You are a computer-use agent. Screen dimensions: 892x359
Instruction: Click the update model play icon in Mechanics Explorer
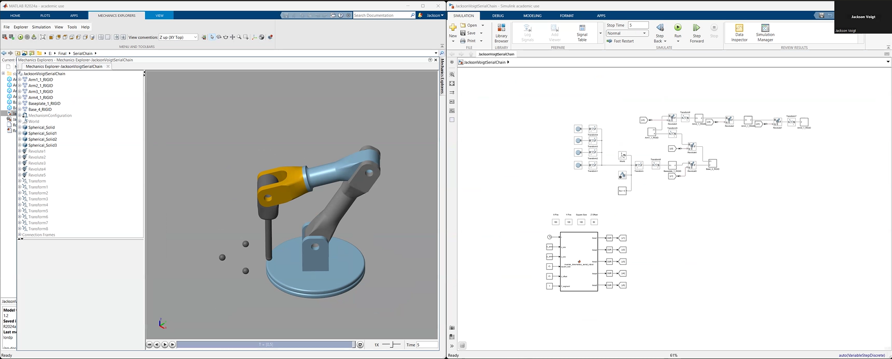coord(20,37)
